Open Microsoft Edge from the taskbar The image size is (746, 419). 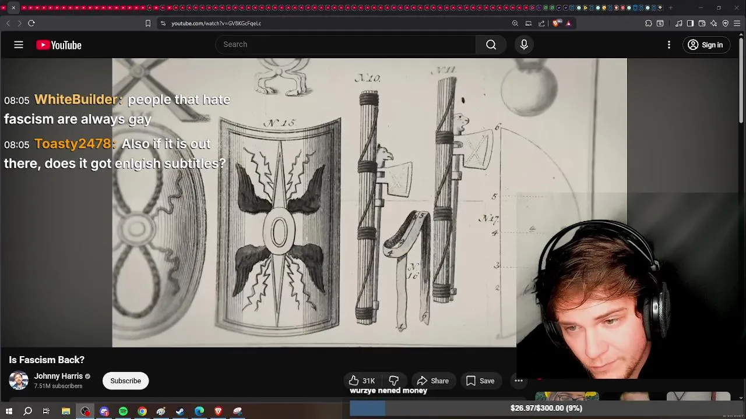(x=199, y=411)
